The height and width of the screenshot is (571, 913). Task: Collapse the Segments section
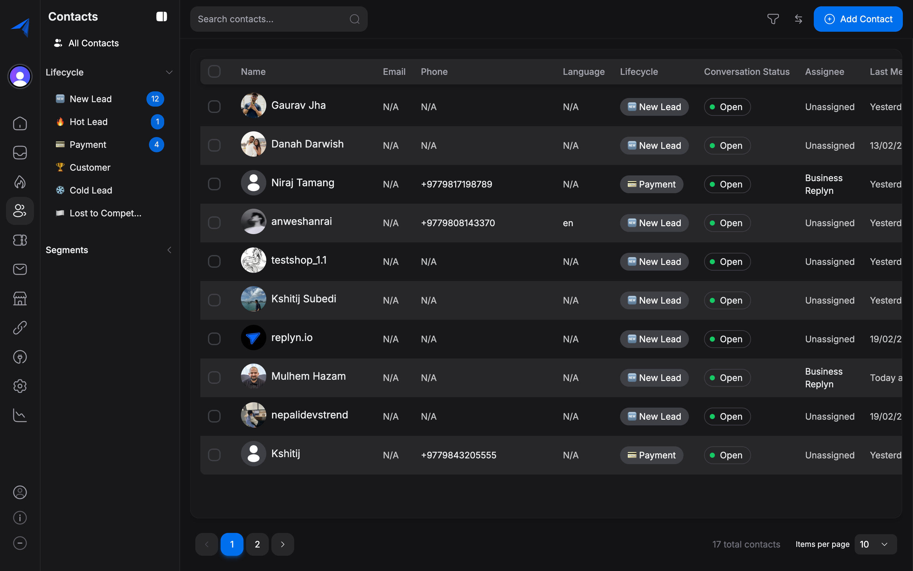click(x=169, y=250)
